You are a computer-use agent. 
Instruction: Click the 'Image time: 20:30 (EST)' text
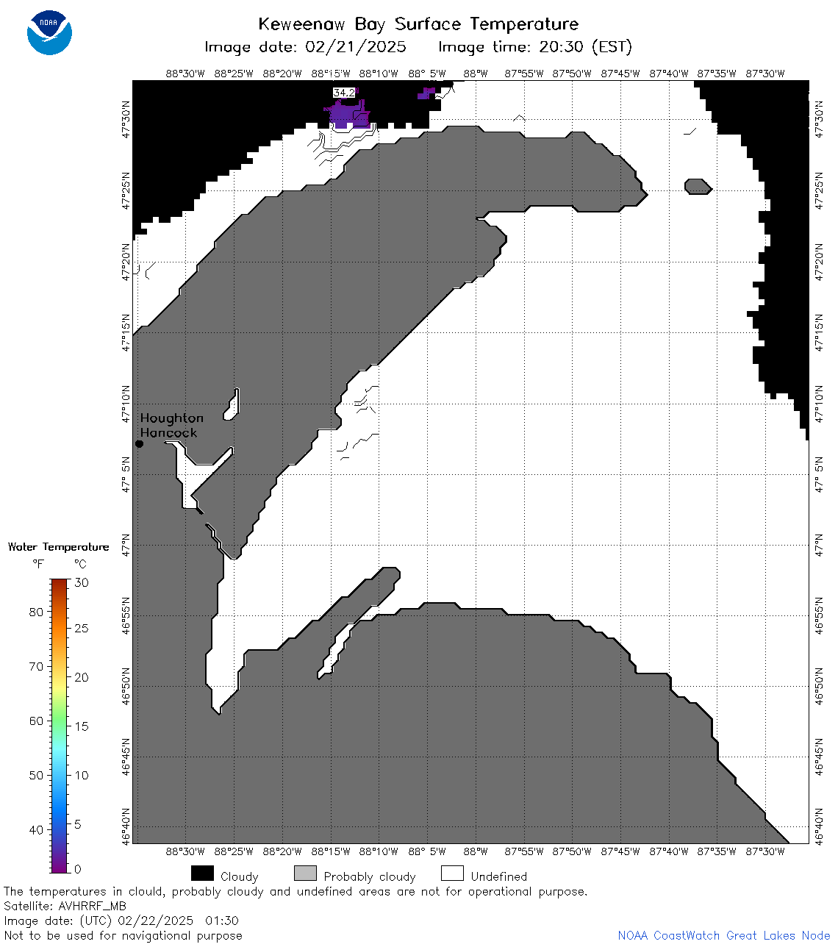pyautogui.click(x=535, y=47)
